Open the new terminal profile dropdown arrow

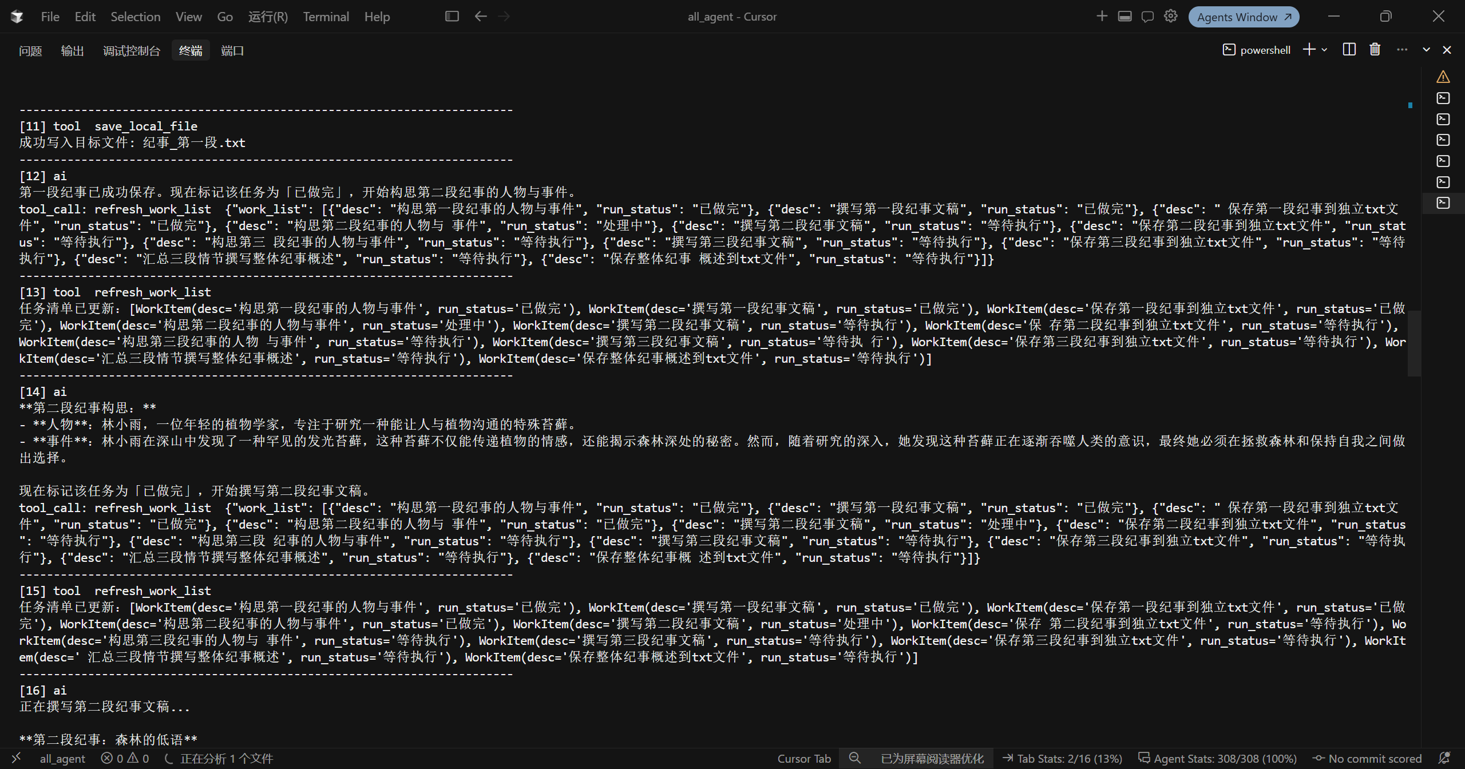pyautogui.click(x=1324, y=50)
